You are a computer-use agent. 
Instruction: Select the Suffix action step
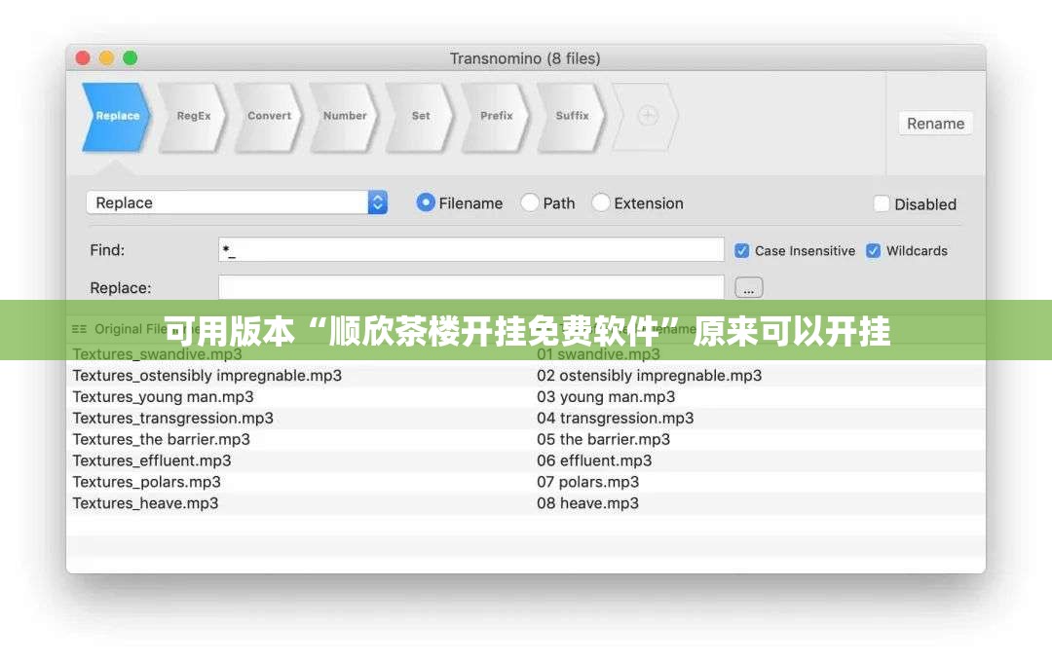[x=573, y=116]
